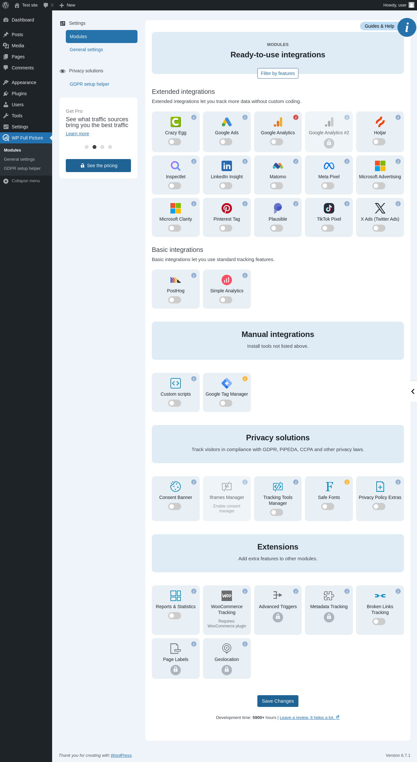The image size is (417, 762).
Task: Open info for Google Analytics module
Action: point(296,117)
